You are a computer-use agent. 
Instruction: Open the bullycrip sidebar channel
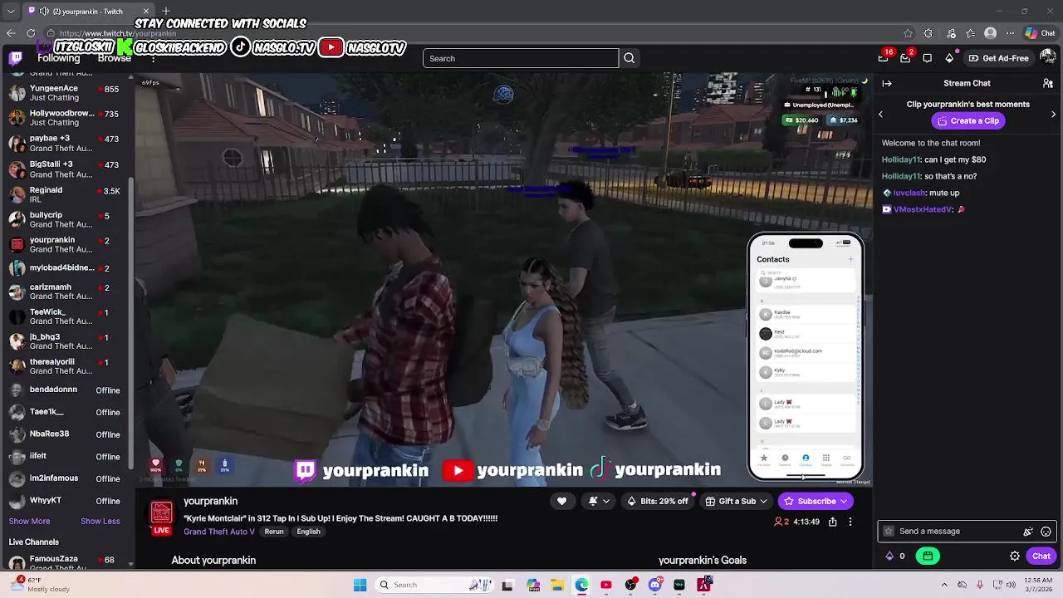coord(66,219)
